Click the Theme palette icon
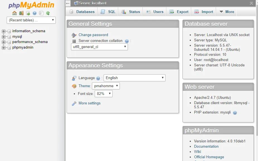 [x=74, y=86]
